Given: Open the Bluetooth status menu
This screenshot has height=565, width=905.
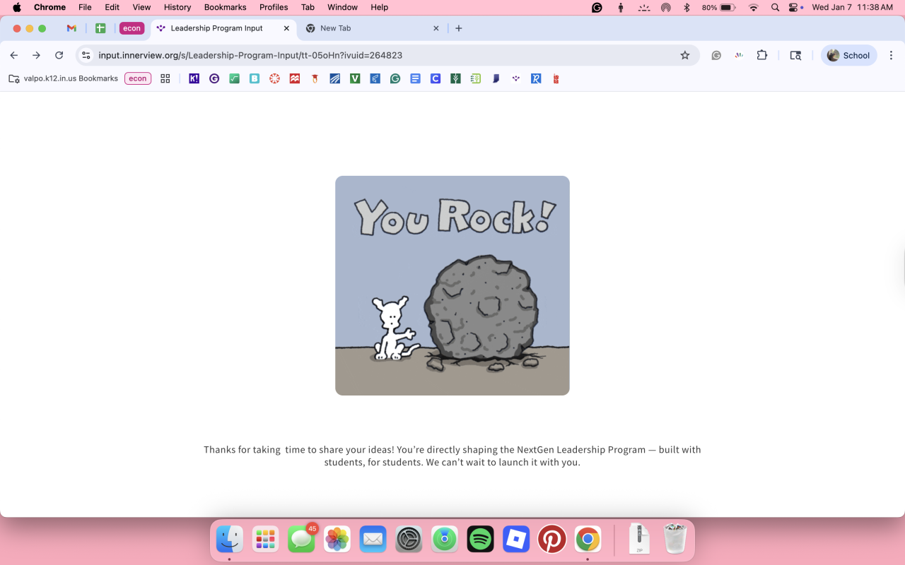Looking at the screenshot, I should [686, 7].
